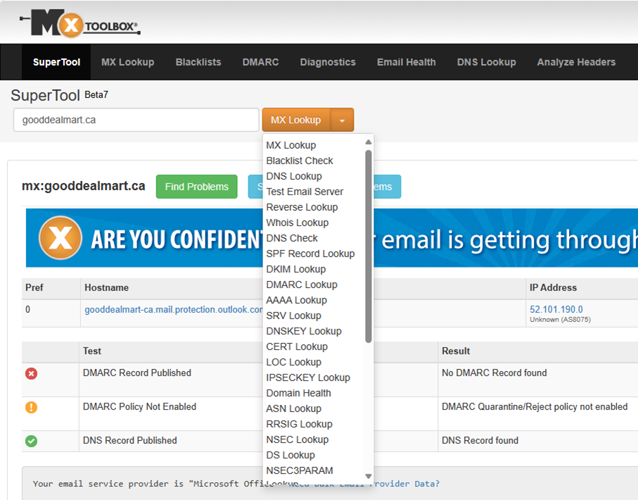Choose AAAA Lookup option
The height and width of the screenshot is (500, 638).
coord(296,300)
